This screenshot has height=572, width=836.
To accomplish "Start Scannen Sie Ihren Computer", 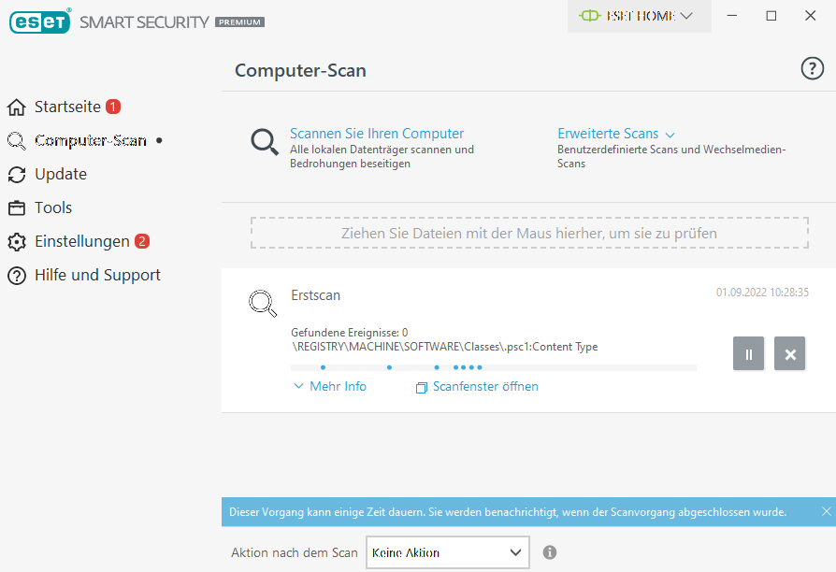I will tap(377, 134).
